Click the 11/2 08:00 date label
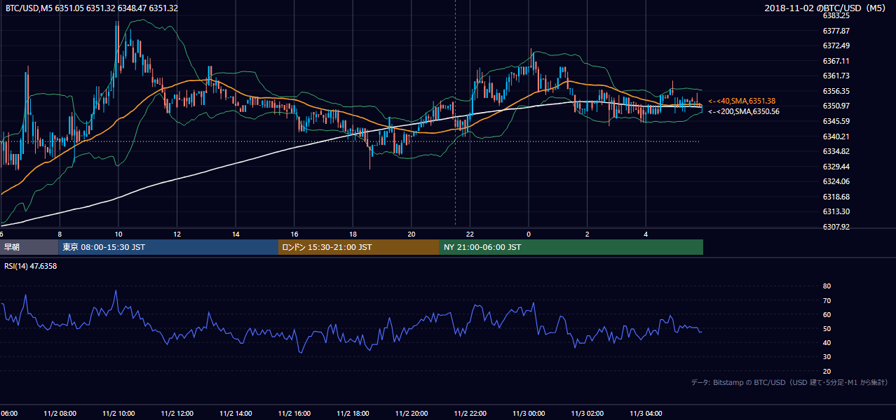 pos(60,414)
